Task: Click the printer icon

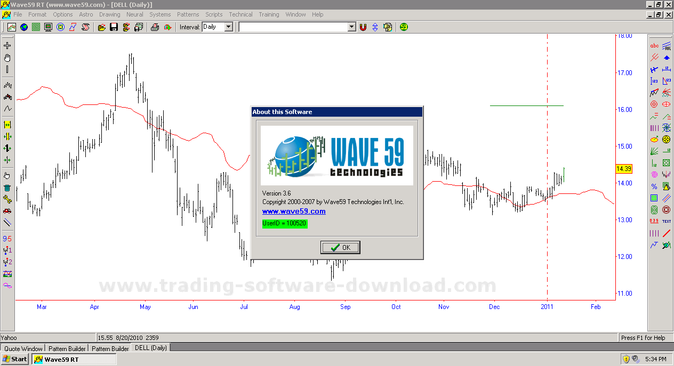Action: pyautogui.click(x=155, y=27)
